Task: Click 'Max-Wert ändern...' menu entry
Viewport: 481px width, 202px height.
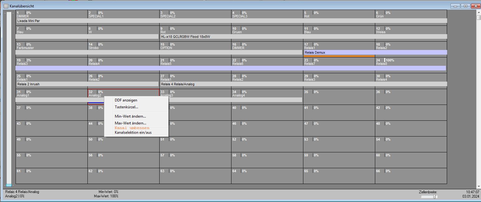Action: pyautogui.click(x=130, y=123)
